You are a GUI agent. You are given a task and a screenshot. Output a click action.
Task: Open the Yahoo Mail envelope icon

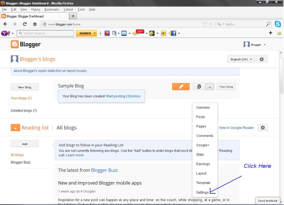[x=124, y=33]
